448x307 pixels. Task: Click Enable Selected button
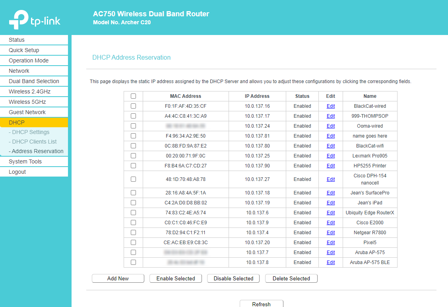pos(176,278)
